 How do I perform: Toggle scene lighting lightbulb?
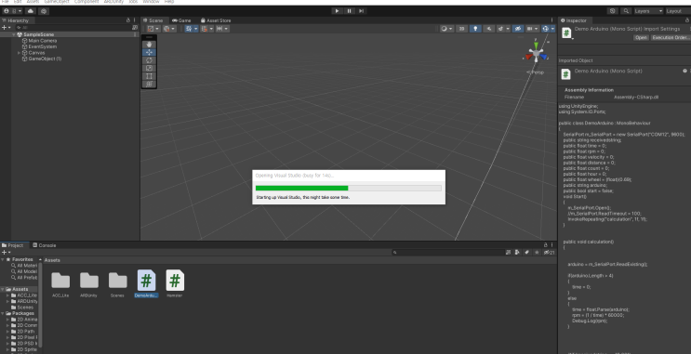(x=475, y=29)
